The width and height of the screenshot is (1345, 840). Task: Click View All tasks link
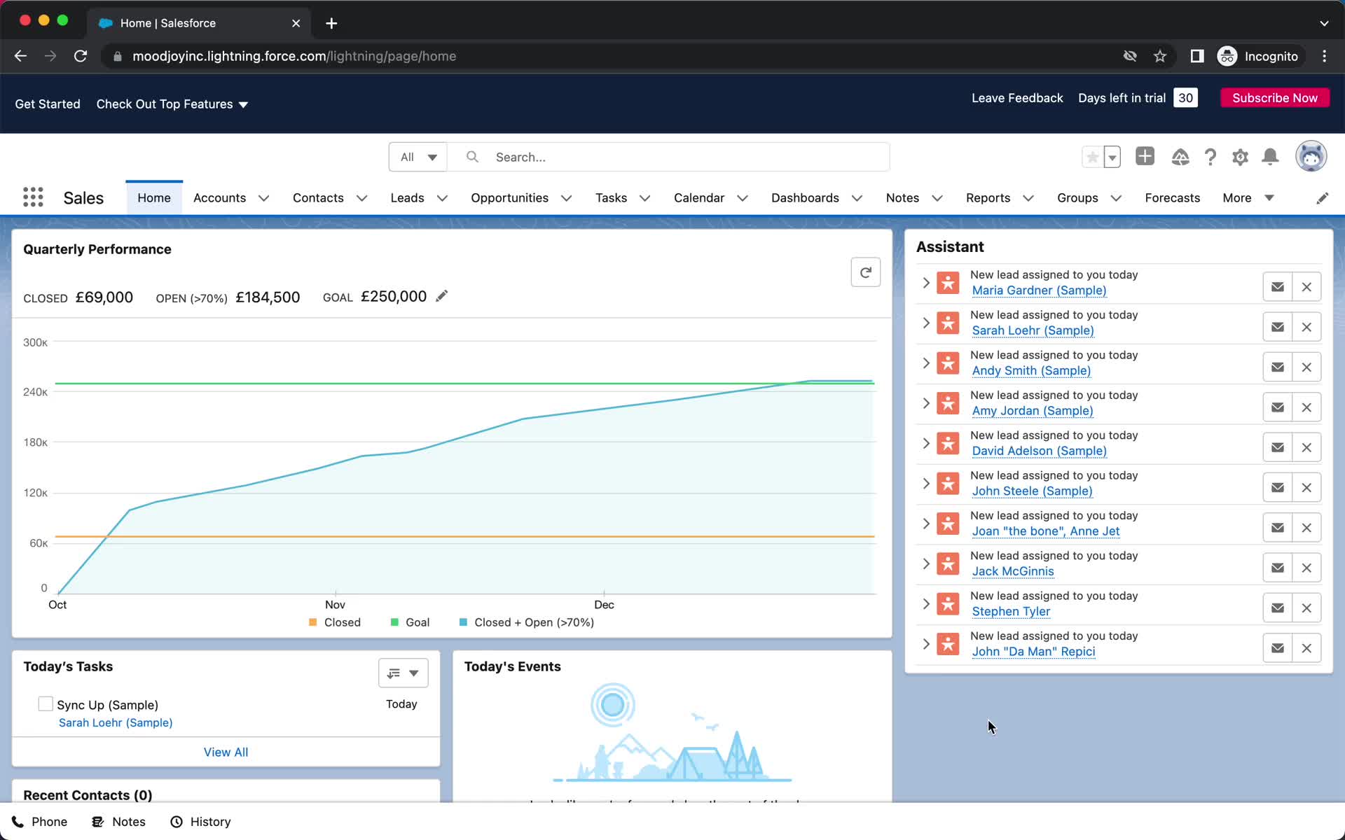(x=226, y=752)
